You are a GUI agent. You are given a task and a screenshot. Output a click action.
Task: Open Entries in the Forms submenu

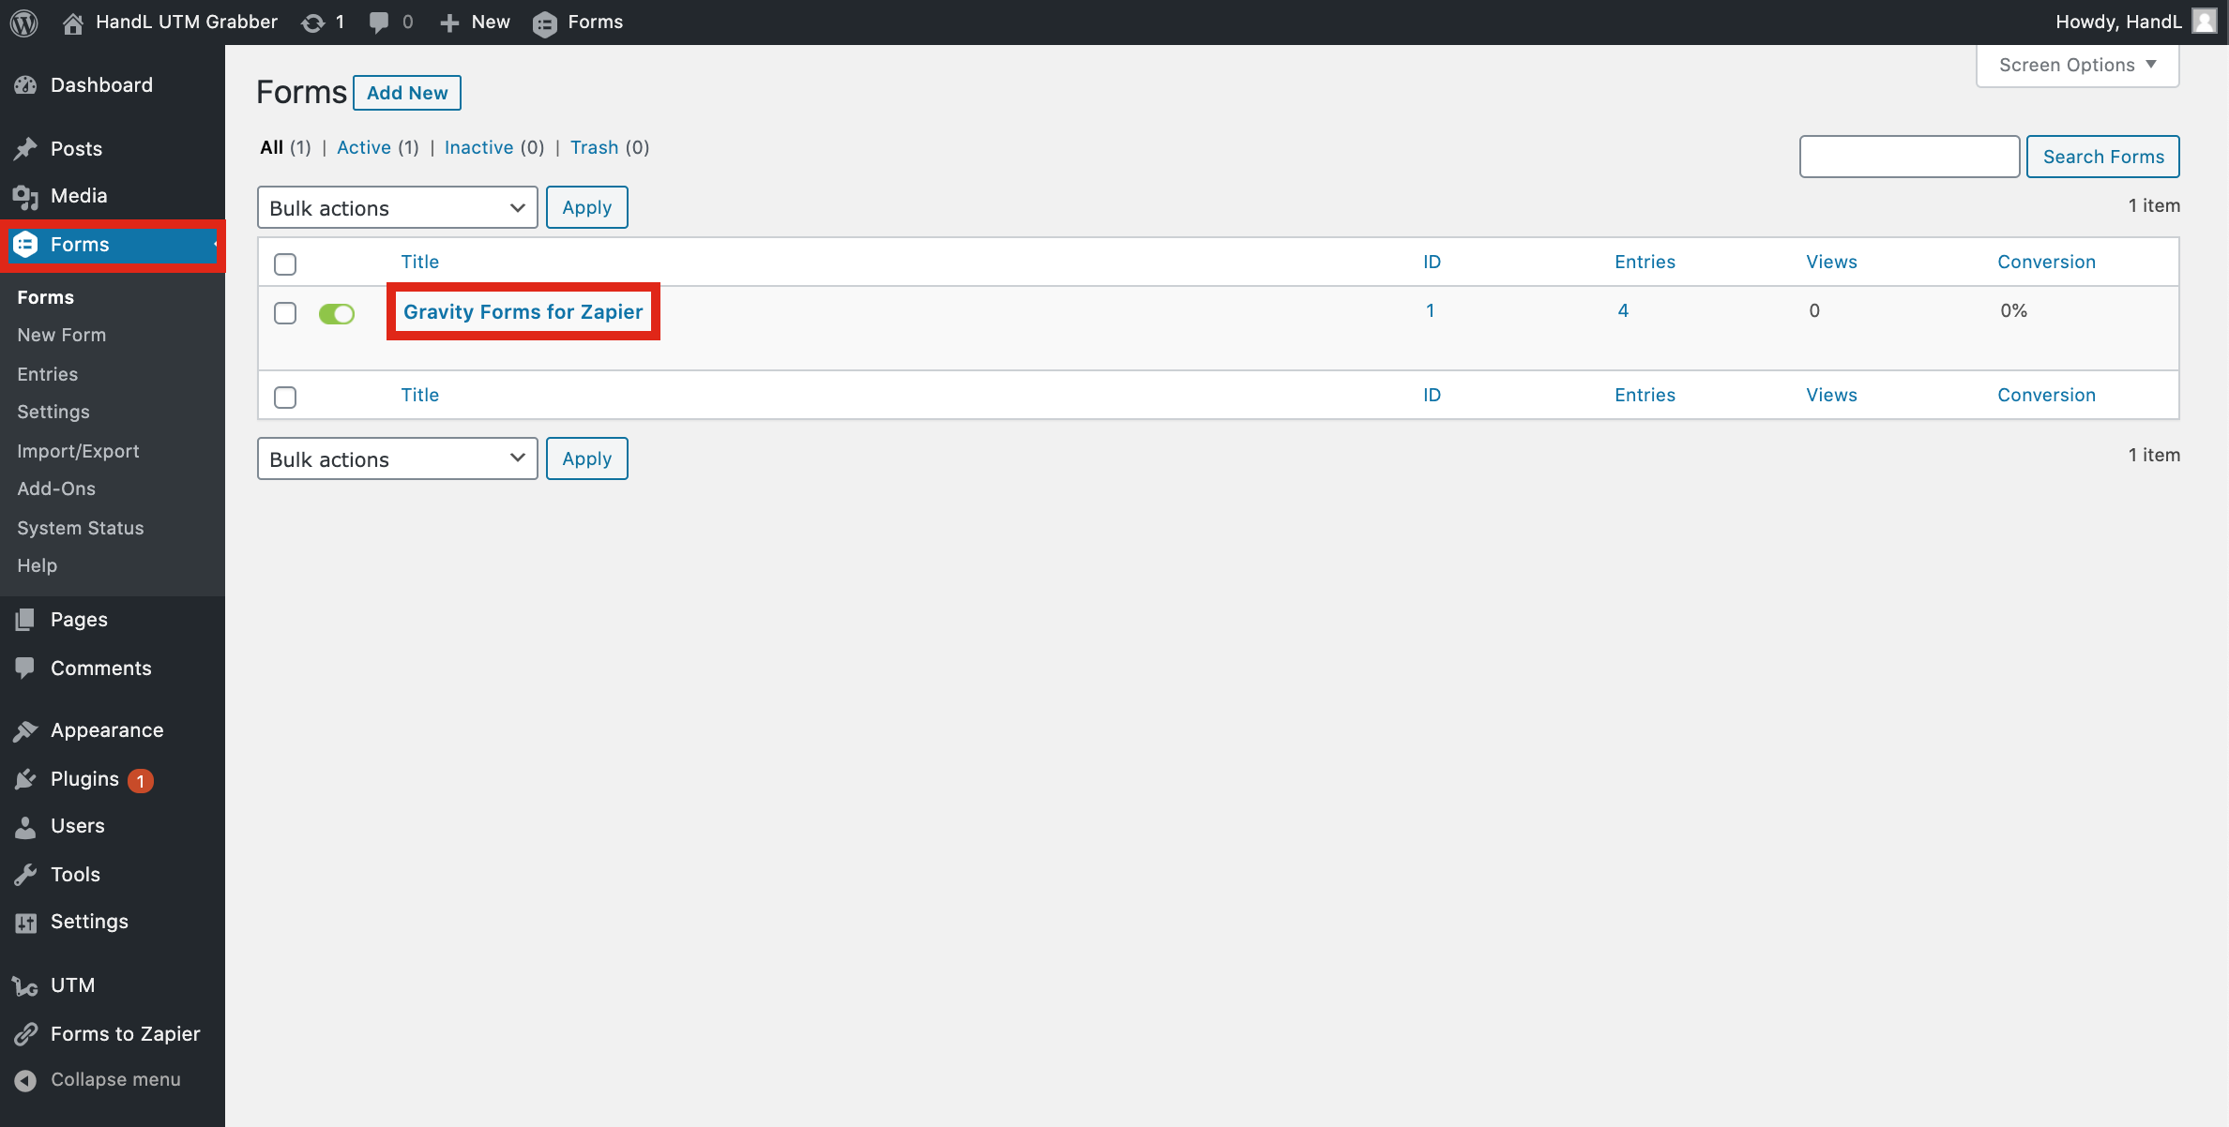pyautogui.click(x=48, y=374)
